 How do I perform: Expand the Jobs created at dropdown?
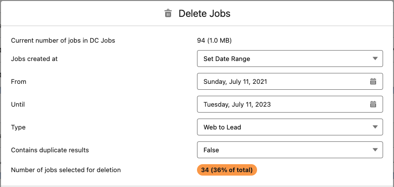click(290, 59)
